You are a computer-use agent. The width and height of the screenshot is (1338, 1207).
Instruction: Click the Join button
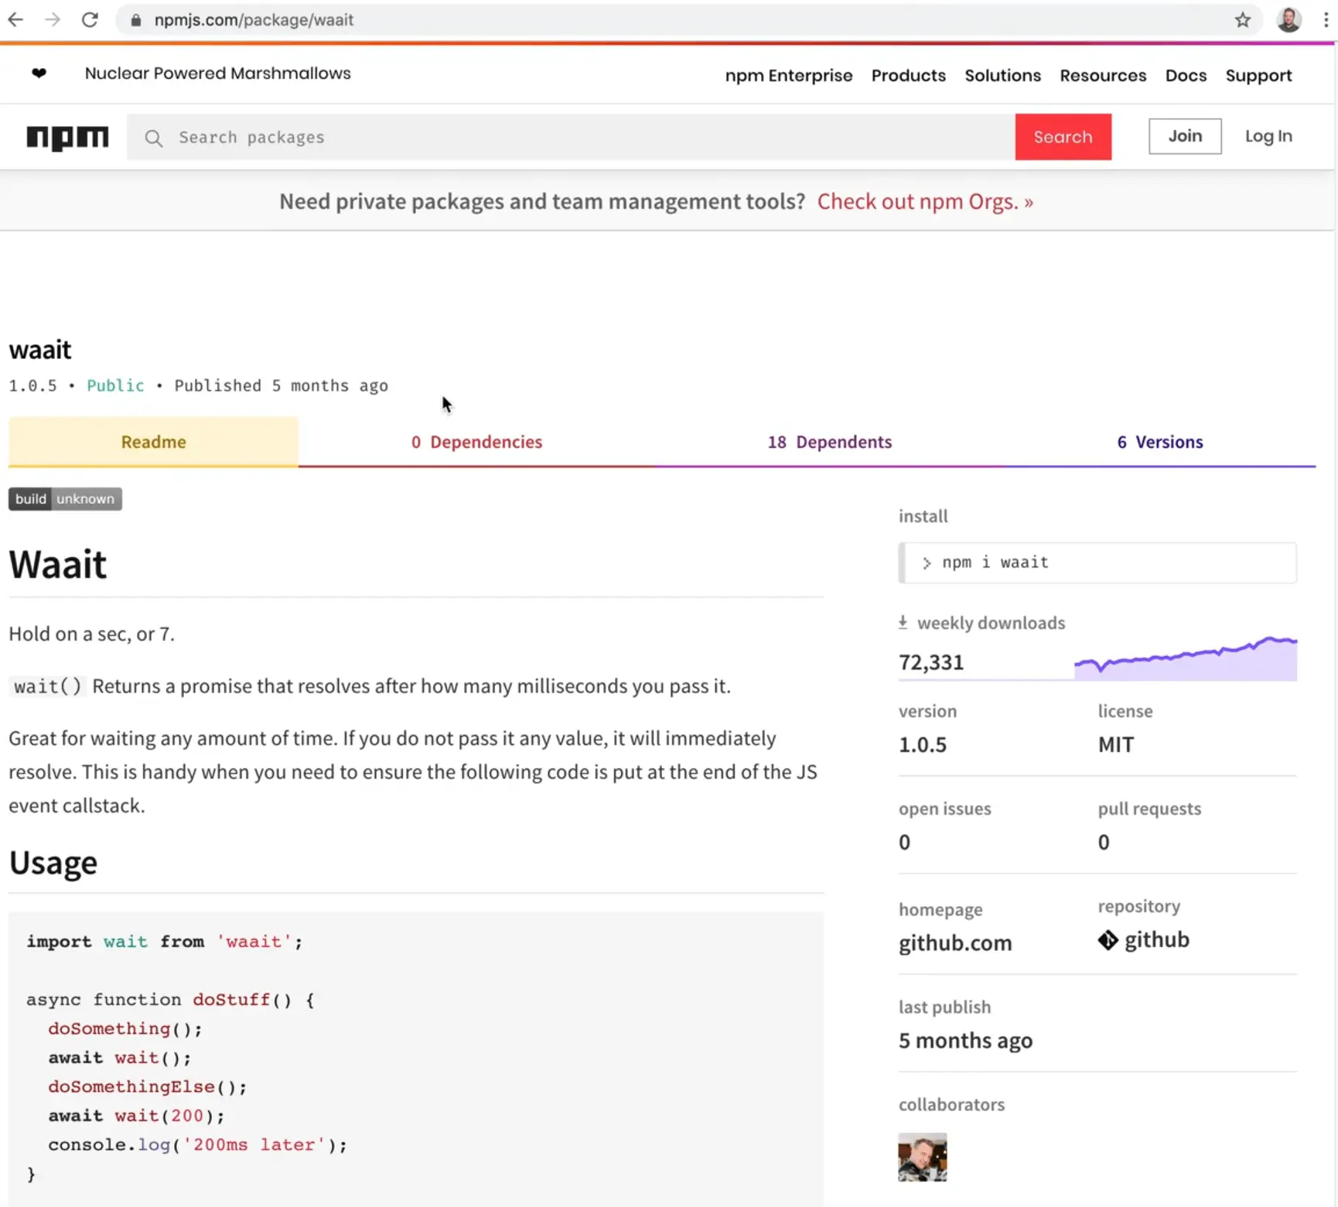pyautogui.click(x=1185, y=136)
